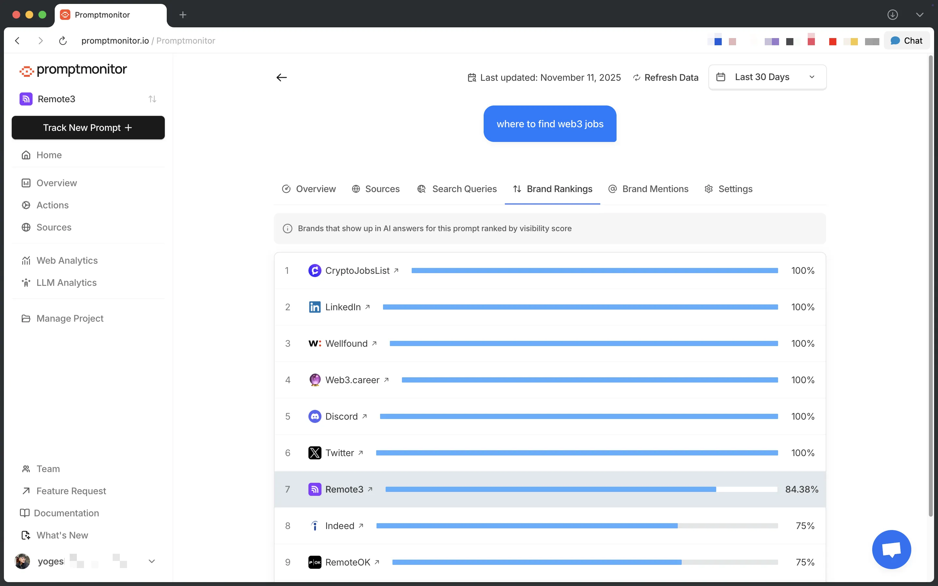Viewport: 938px width, 586px height.
Task: Open CryptoJobsList external link arrow
Action: tap(396, 271)
